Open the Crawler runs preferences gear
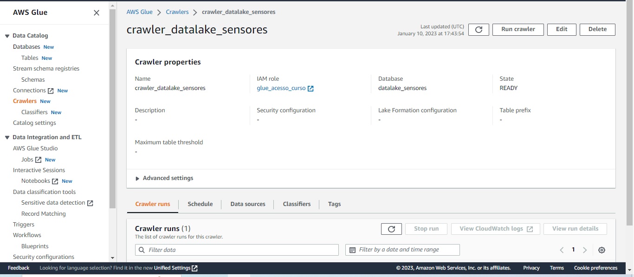This screenshot has height=277, width=634. pyautogui.click(x=602, y=250)
